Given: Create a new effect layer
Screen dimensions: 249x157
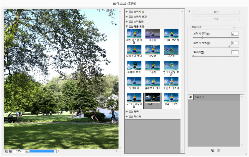Looking at the screenshot, I should point(212,151).
